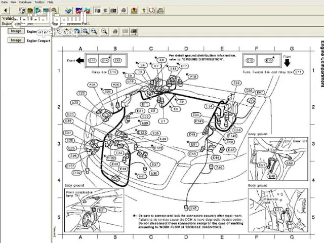Click the back arrow navigation button
Viewport: 324px width, 243px height.
pos(5,10)
